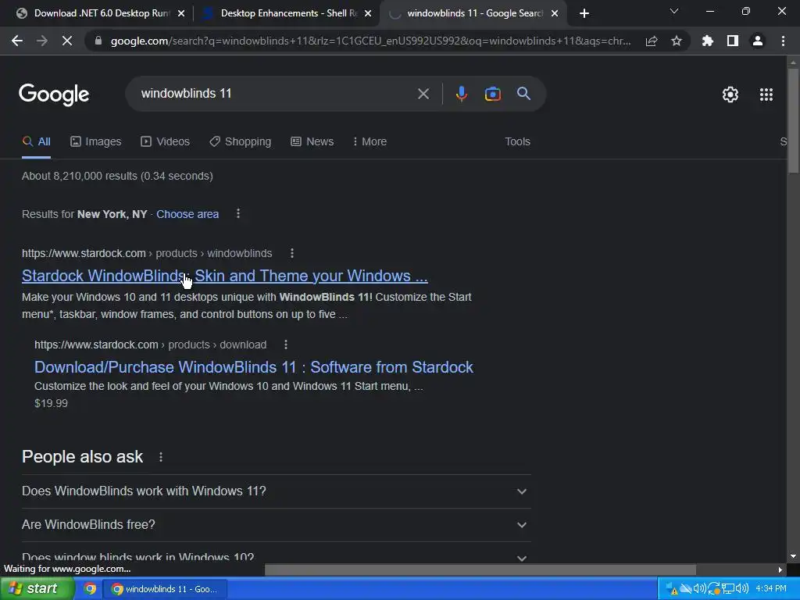Open tab search dropdown arrow
This screenshot has width=800, height=600.
coord(674,11)
